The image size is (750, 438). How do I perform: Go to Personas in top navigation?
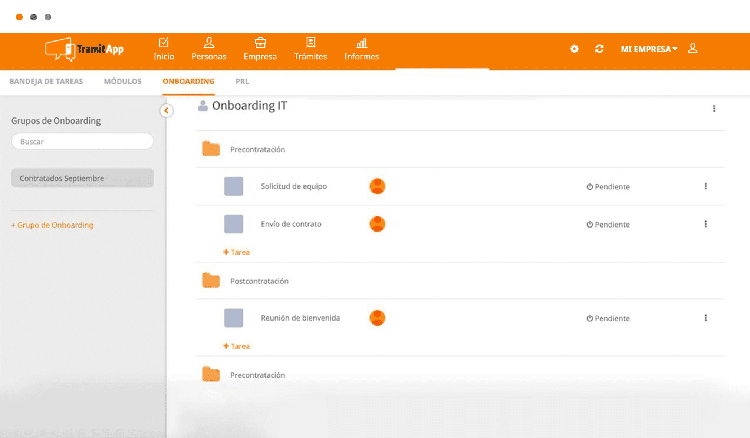(209, 49)
